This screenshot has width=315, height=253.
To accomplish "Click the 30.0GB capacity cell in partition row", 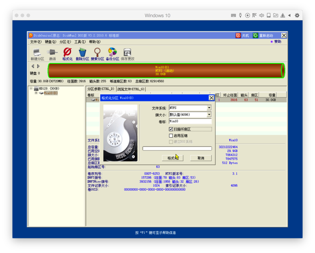I will 271,100.
